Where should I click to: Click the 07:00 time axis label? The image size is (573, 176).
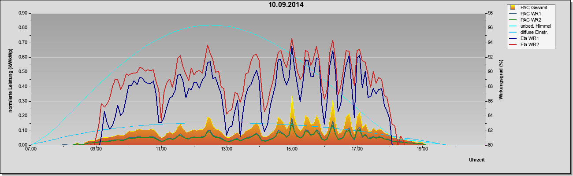coord(31,149)
